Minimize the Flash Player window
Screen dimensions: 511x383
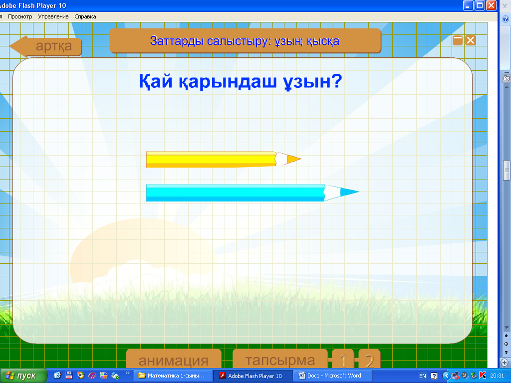click(x=468, y=5)
